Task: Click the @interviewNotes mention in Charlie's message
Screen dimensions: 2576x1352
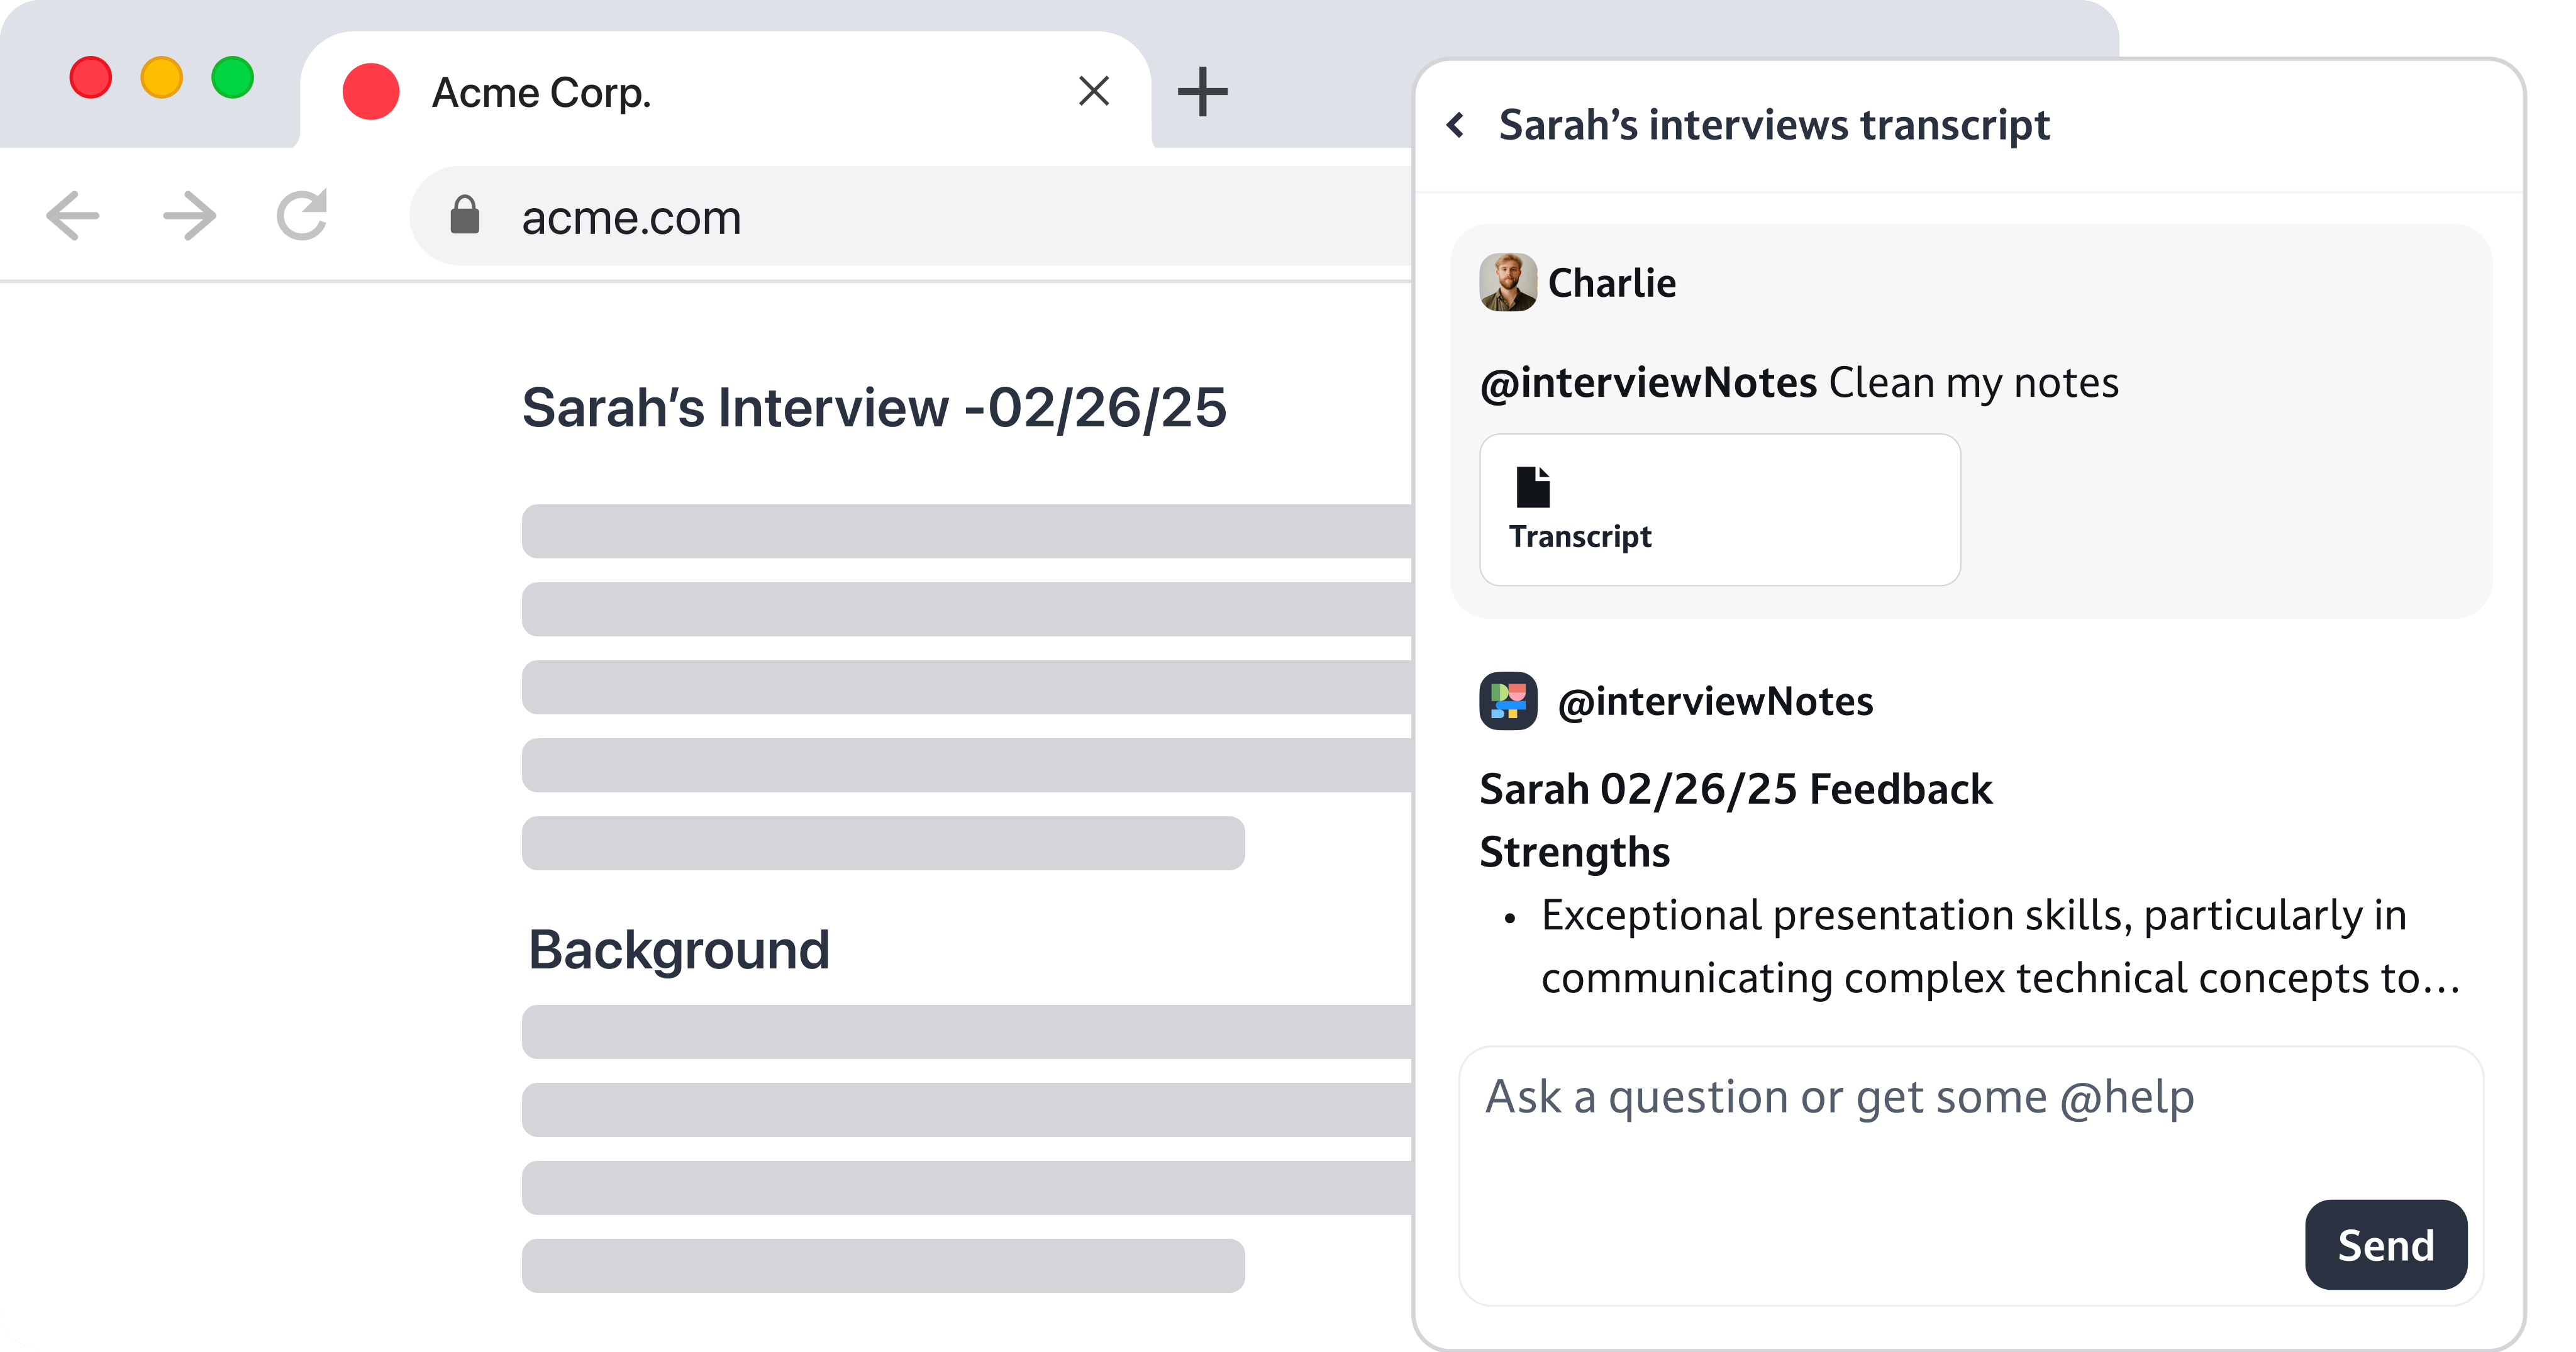Action: 1648,383
